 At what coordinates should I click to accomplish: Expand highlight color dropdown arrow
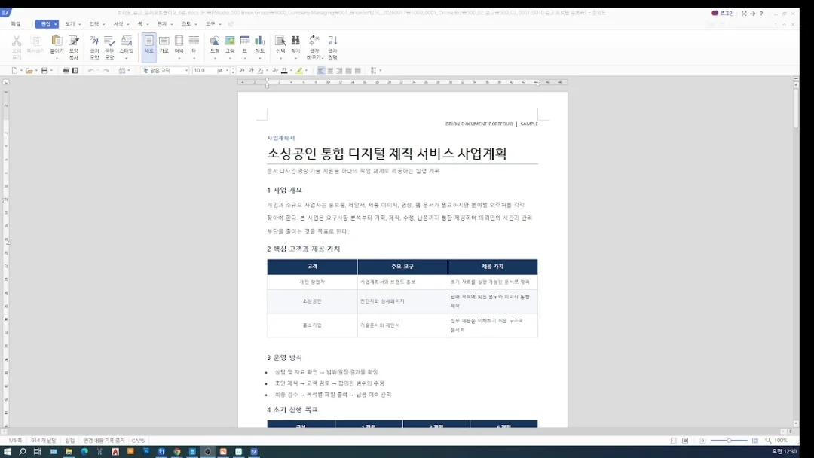(306, 71)
